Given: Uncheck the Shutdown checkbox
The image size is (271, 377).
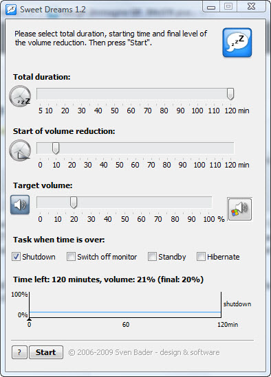Looking at the screenshot, I should (16, 257).
